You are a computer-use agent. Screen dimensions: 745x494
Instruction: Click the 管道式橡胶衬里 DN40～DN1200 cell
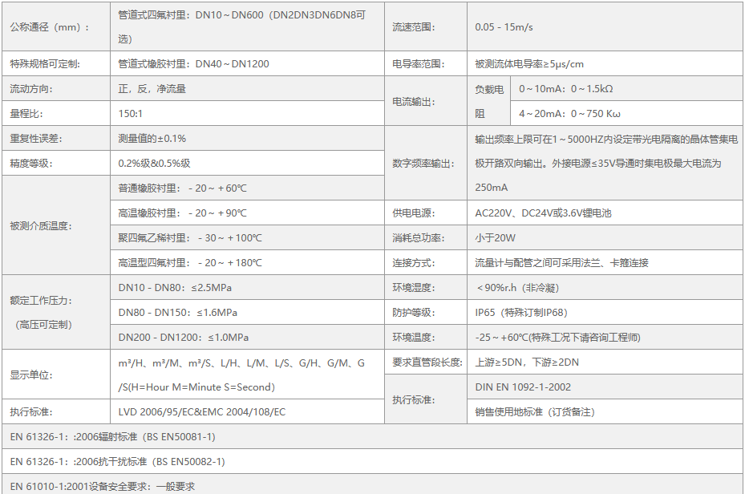coord(193,64)
